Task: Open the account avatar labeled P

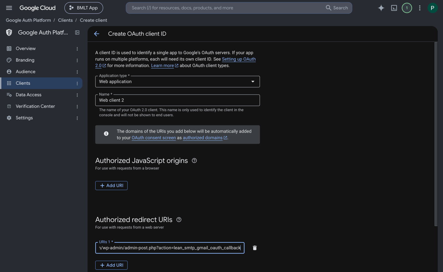Action: [432, 8]
